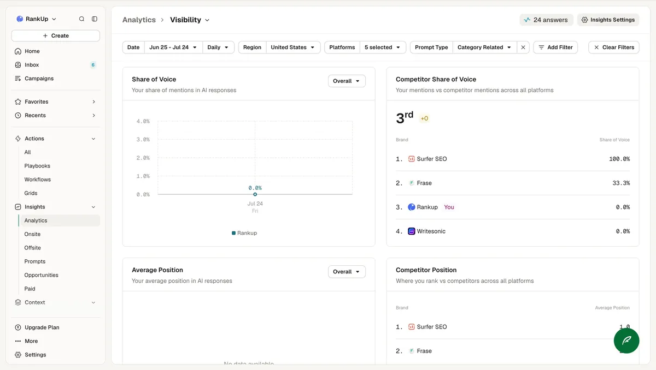Viewport: 656px width, 370px height.
Task: Click the More ellipsis icon
Action: click(x=19, y=341)
